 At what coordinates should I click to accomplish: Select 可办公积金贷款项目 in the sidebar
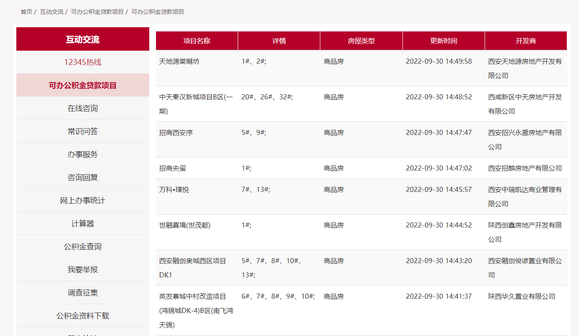coord(83,85)
